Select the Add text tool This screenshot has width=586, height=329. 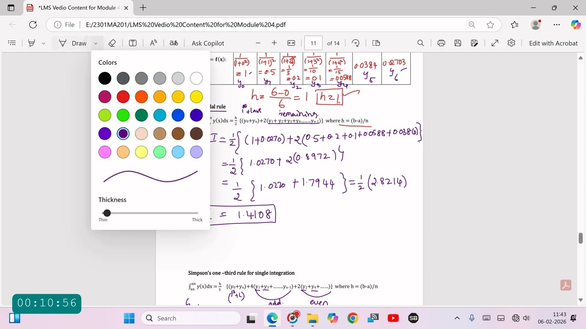133,43
